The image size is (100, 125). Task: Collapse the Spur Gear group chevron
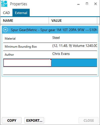[5, 30]
